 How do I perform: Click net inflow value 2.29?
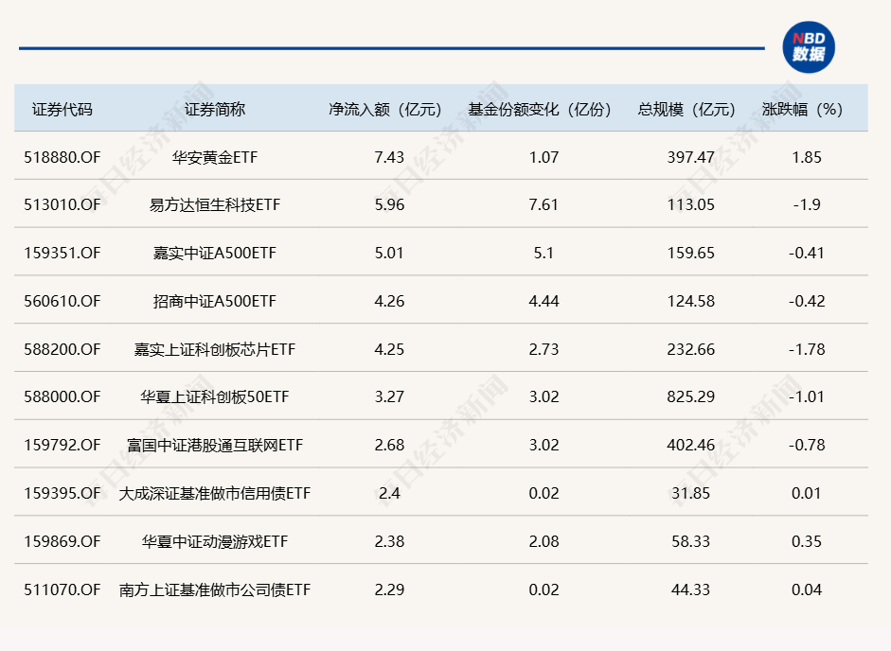point(389,589)
